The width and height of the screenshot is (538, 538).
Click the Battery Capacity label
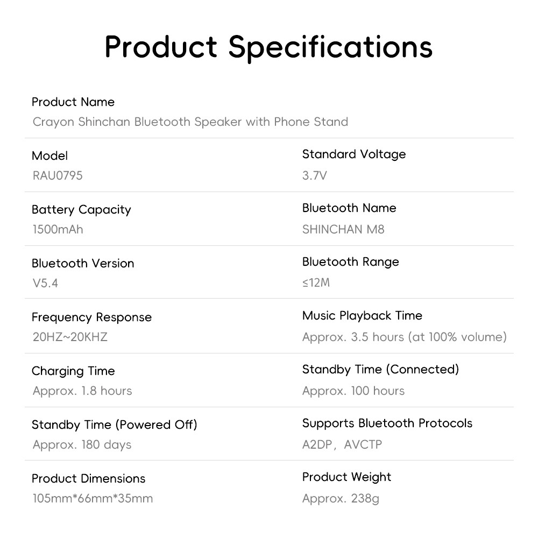81,210
